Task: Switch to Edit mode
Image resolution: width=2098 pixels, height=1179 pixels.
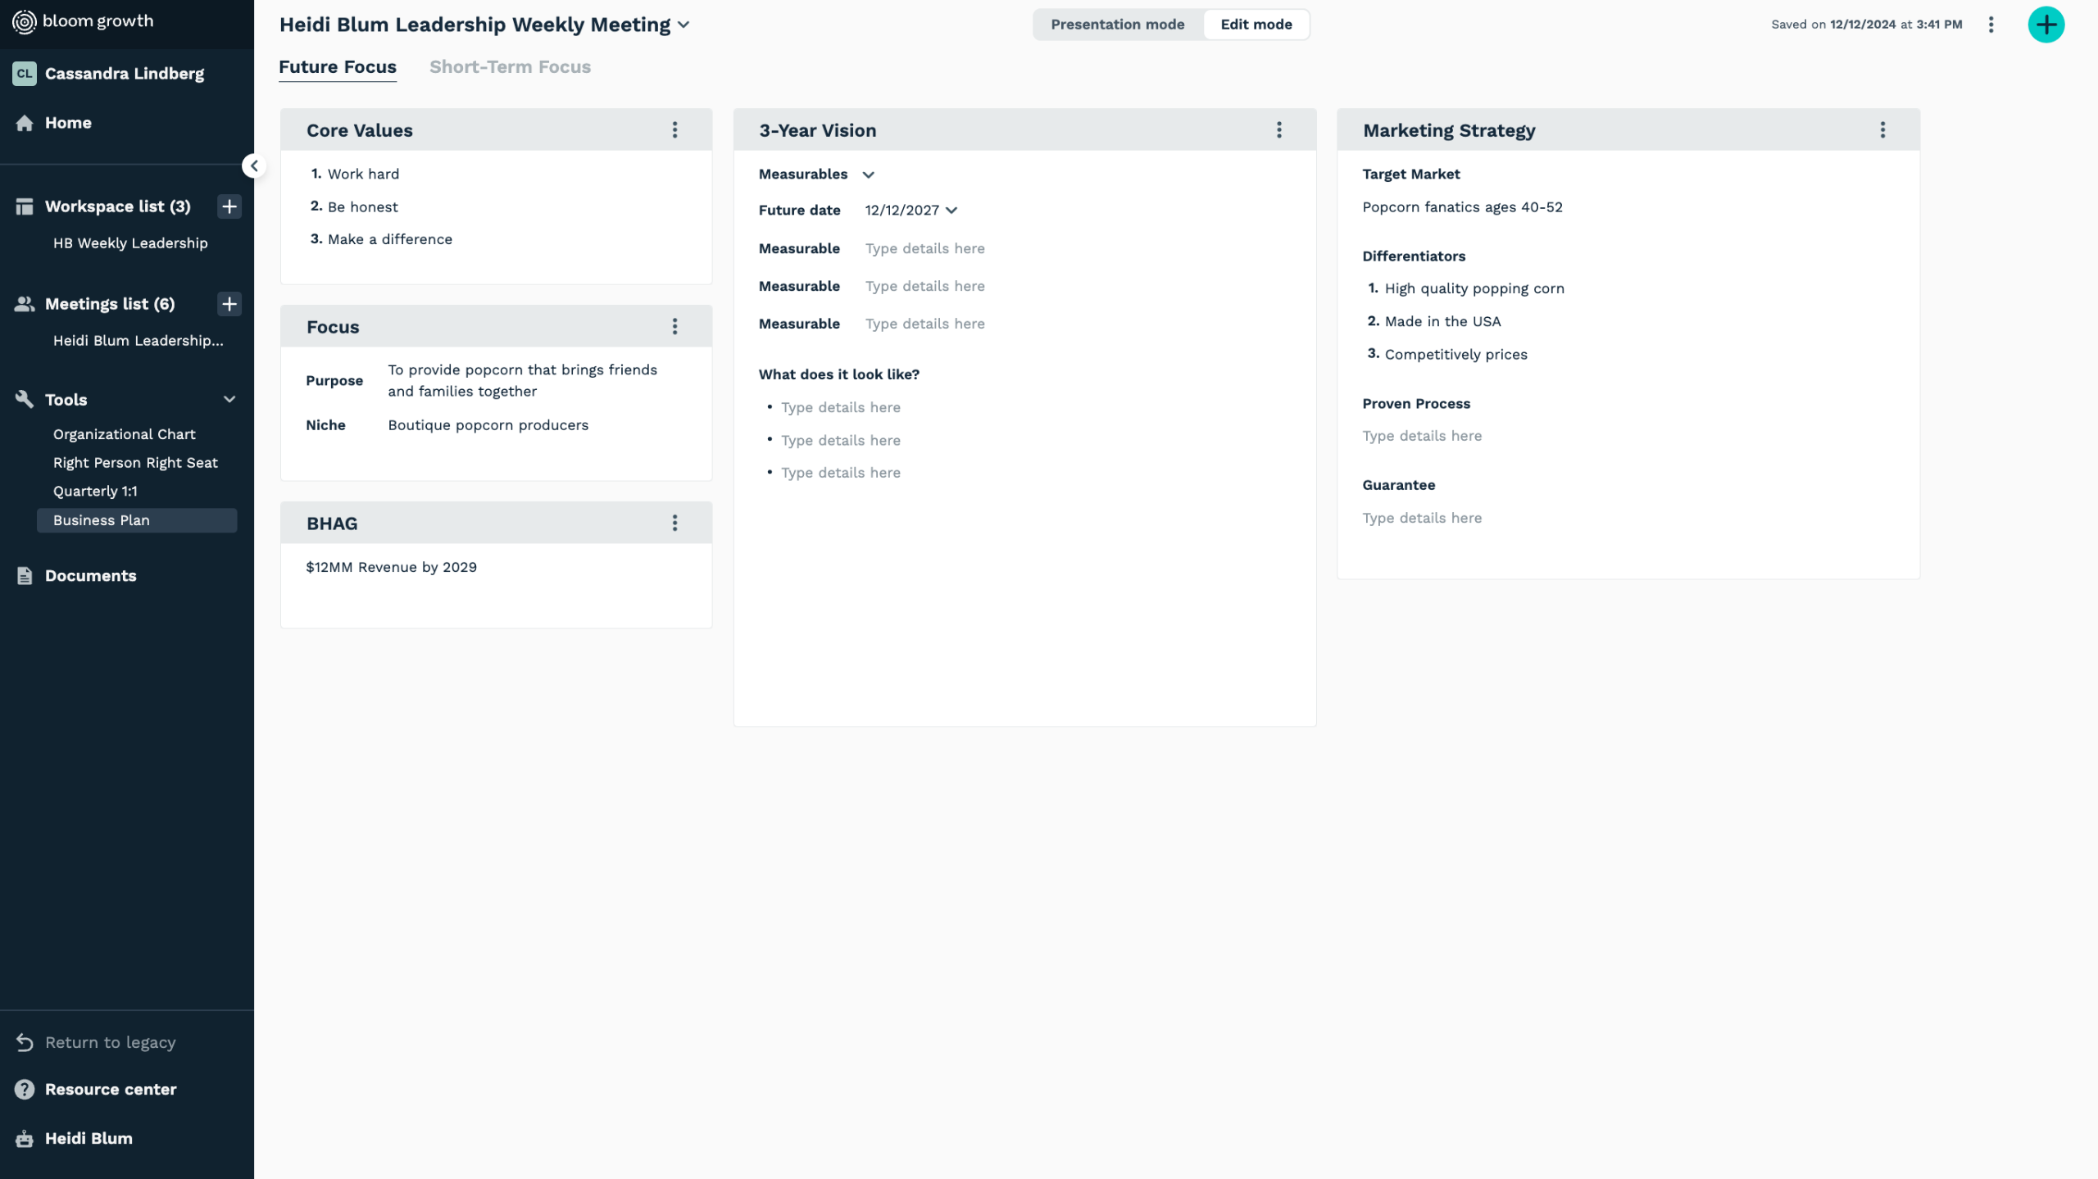Action: (x=1256, y=25)
